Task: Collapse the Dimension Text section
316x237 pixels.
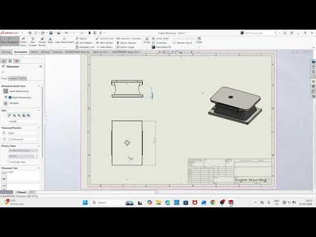Action: (x=39, y=168)
